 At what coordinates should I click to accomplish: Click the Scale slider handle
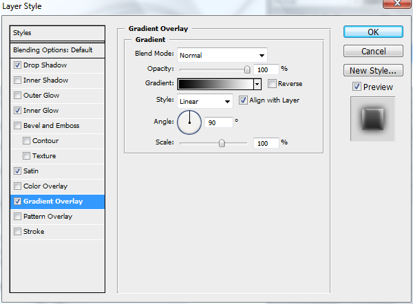click(222, 143)
